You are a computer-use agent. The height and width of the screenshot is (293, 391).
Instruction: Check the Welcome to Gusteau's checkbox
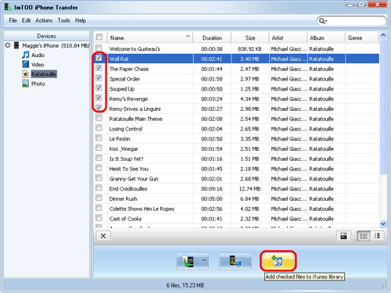99,48
